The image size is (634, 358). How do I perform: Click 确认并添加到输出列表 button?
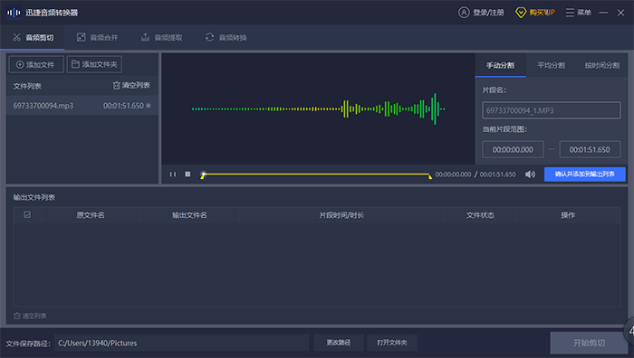(x=585, y=174)
